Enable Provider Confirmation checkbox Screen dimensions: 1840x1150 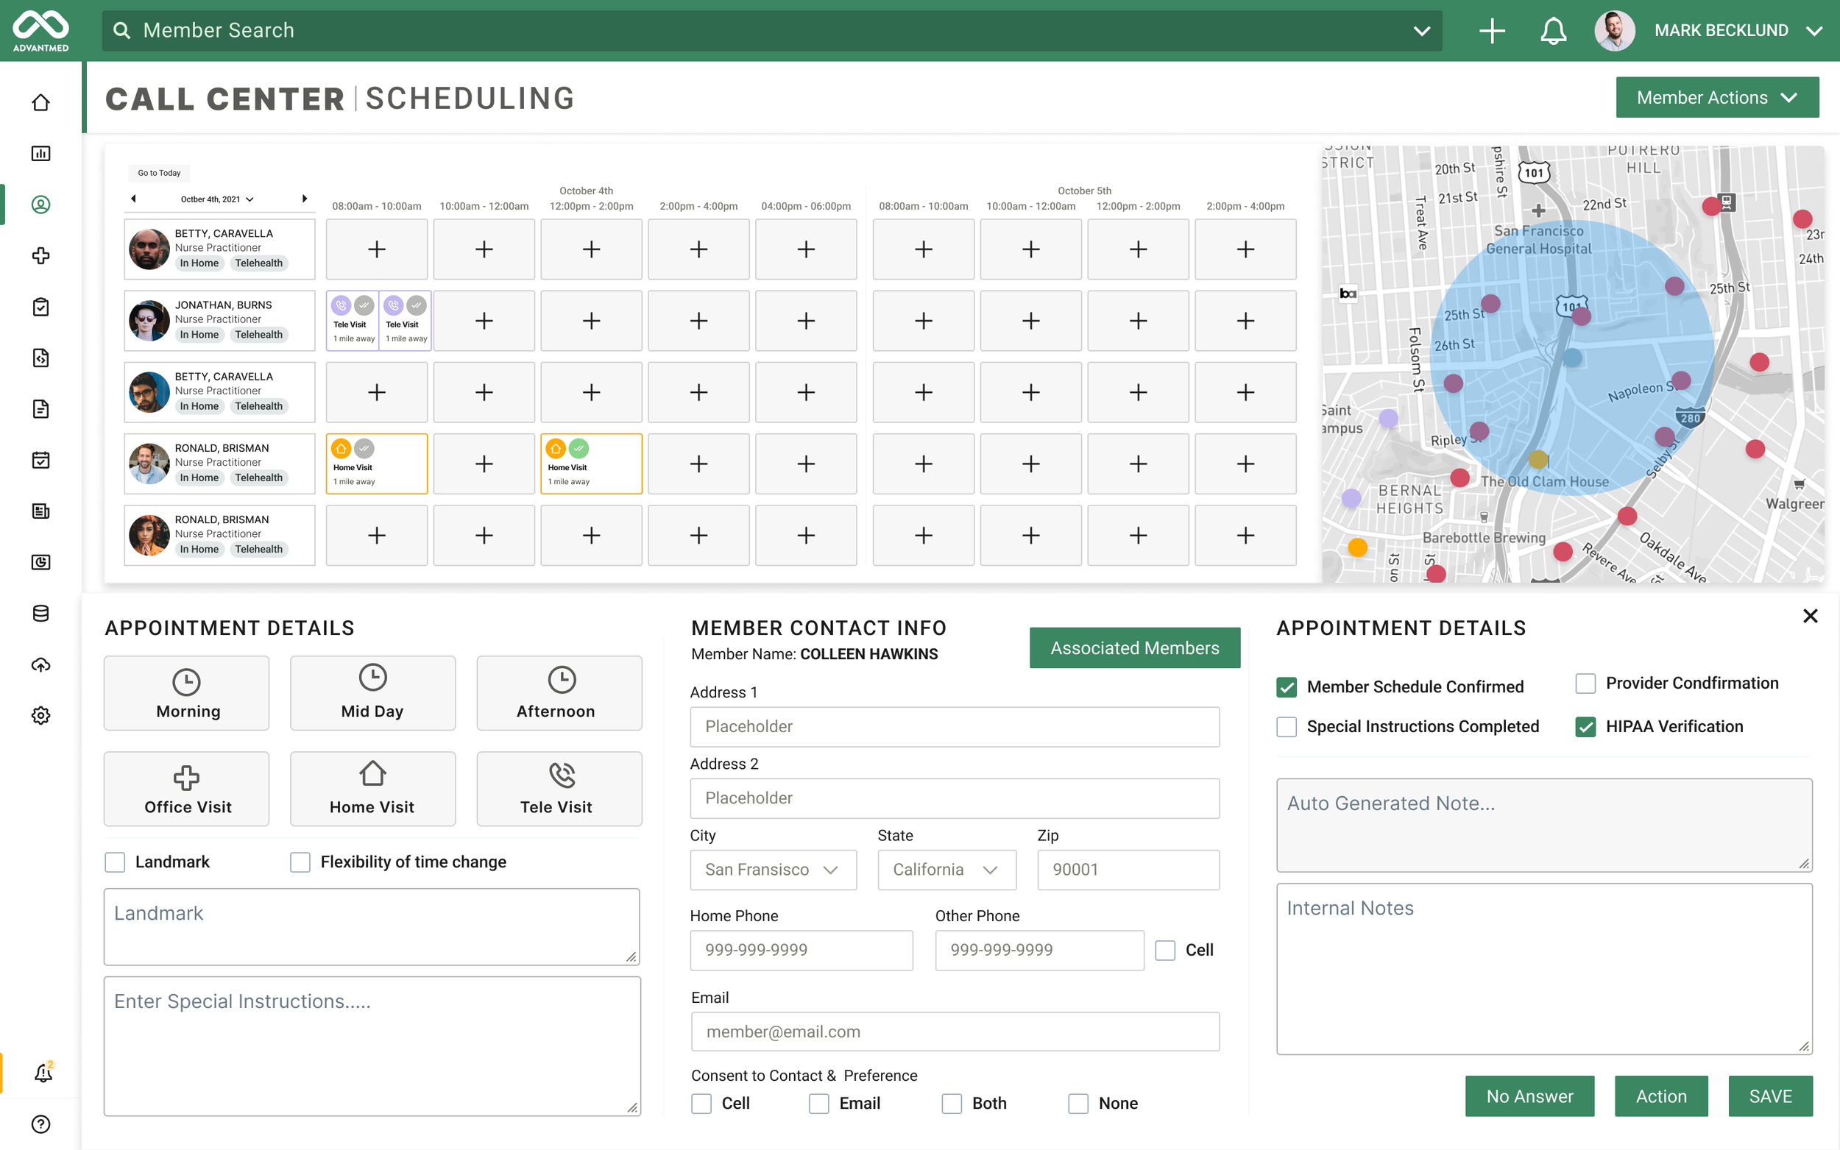point(1585,683)
